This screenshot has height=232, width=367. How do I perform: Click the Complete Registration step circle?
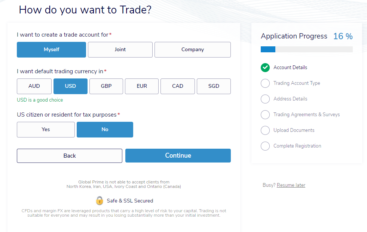coord(265,146)
